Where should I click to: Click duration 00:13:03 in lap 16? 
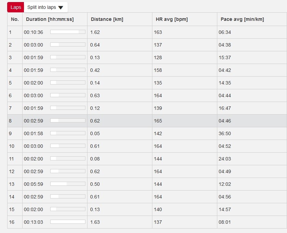pyautogui.click(x=33, y=222)
